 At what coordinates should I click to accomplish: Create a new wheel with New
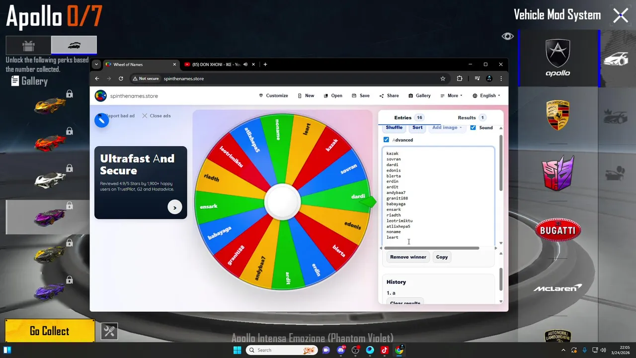click(306, 95)
